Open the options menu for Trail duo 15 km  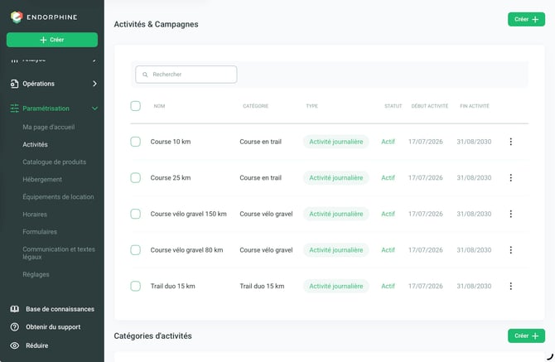(511, 286)
